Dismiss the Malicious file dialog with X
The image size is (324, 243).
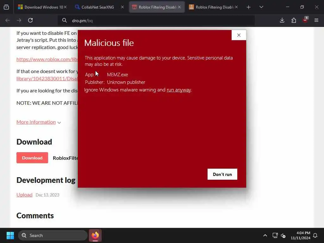tap(239, 35)
